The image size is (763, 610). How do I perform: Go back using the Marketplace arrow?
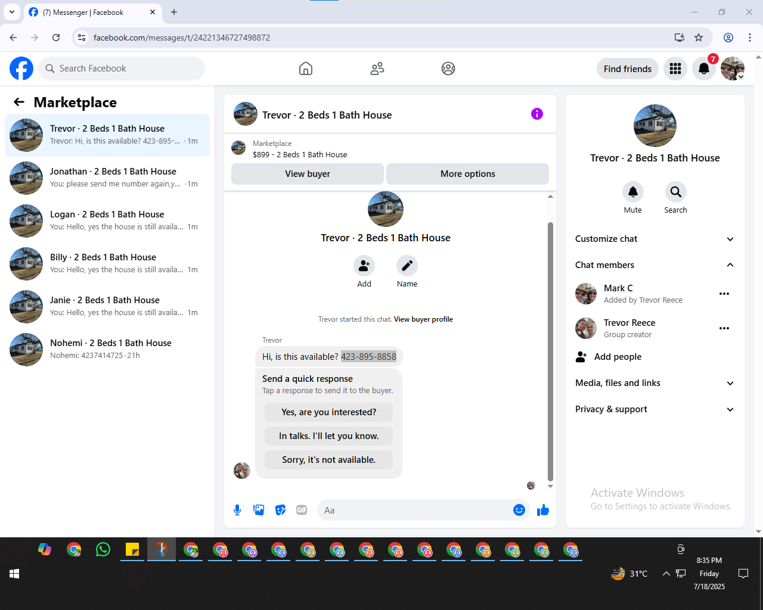tap(19, 102)
